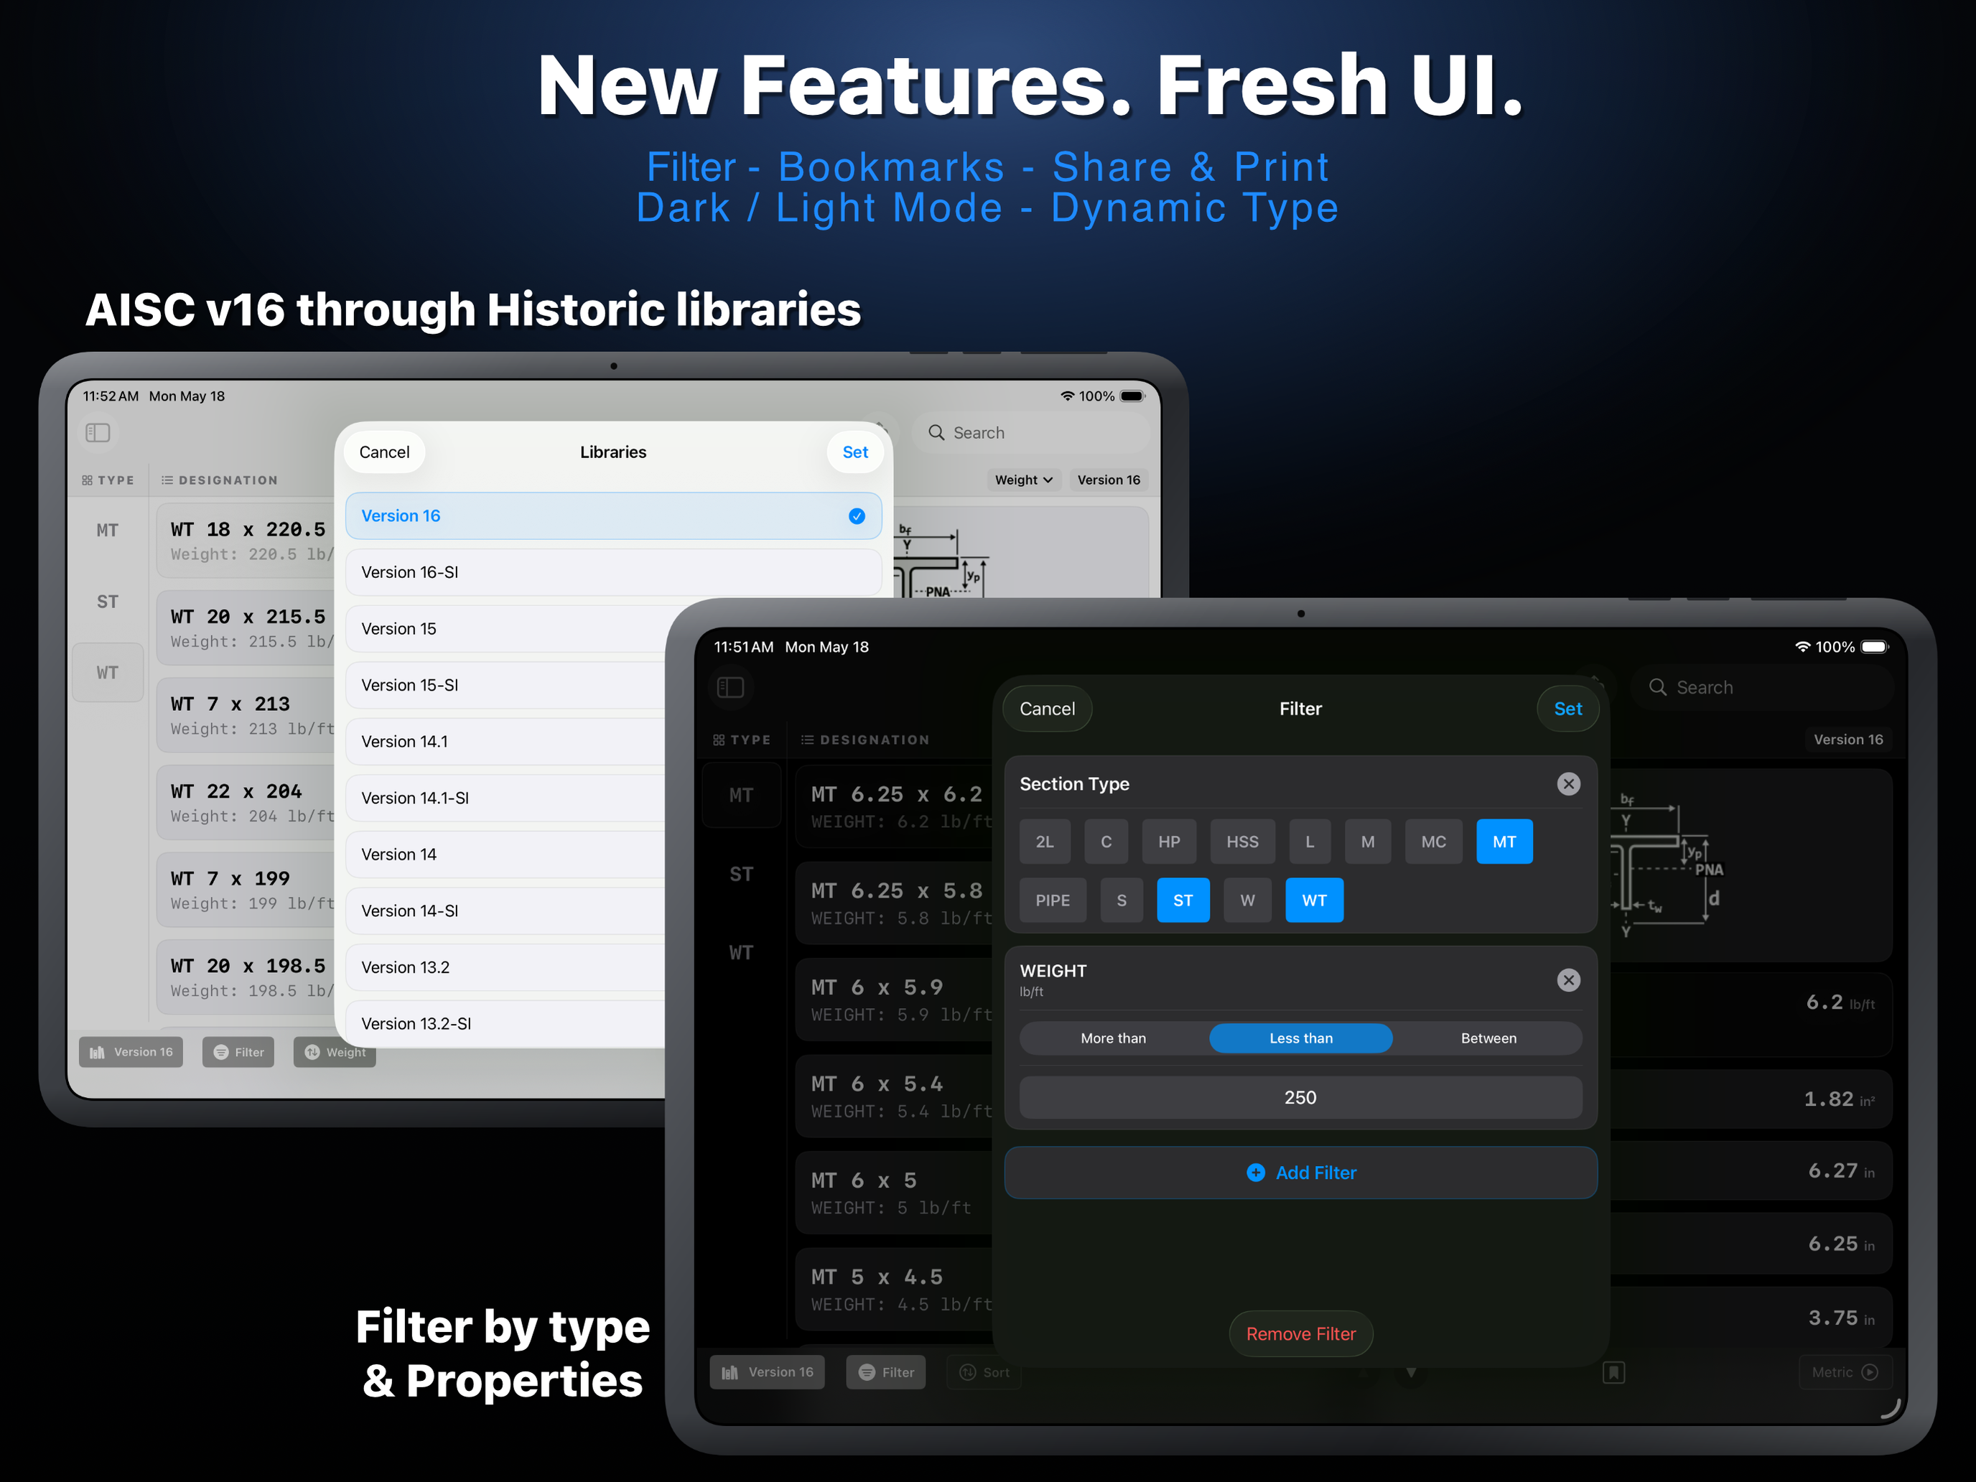1976x1482 pixels.
Task: Toggle the ST section type chip
Action: [1183, 900]
